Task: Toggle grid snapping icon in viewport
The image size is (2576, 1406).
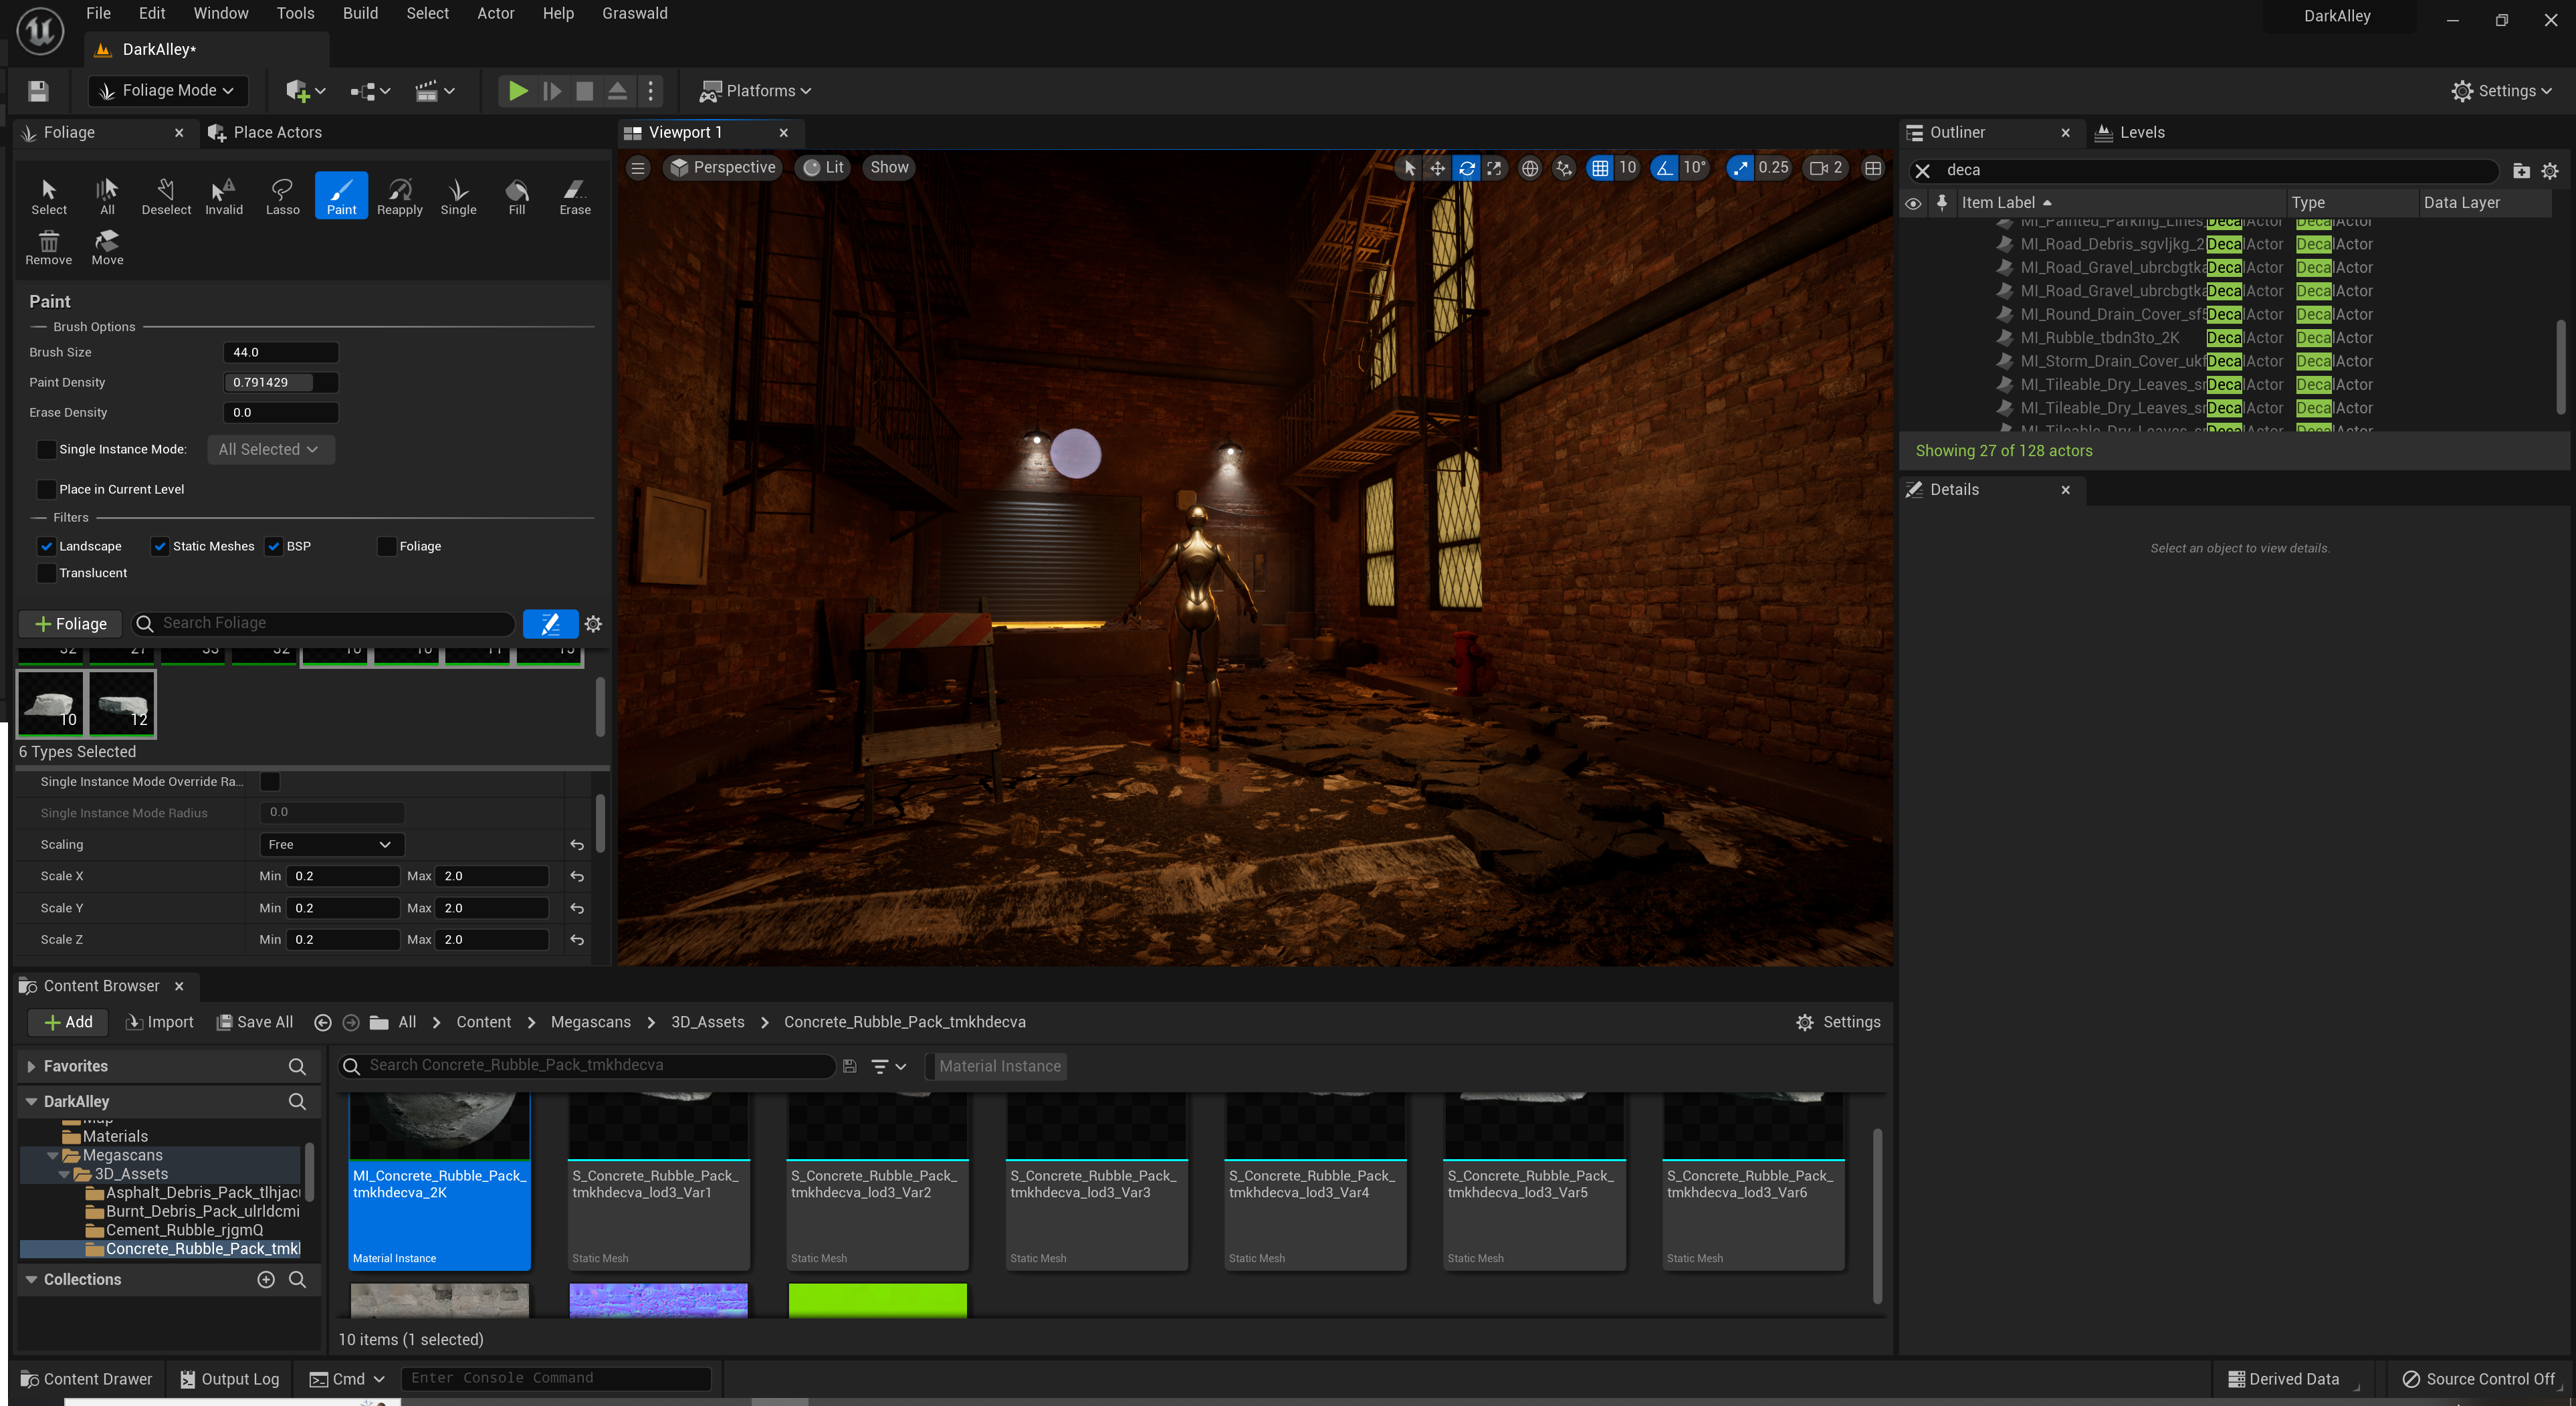Action: 1600,168
